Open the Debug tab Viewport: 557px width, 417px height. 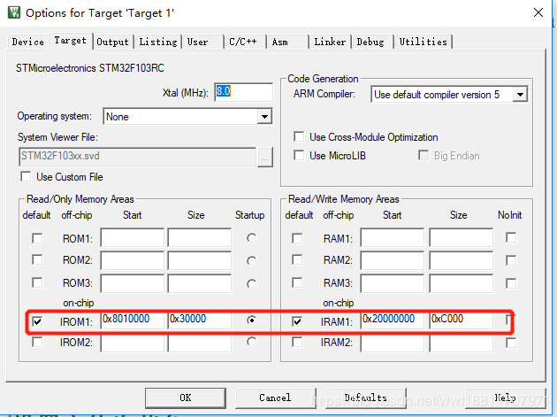coord(370,42)
